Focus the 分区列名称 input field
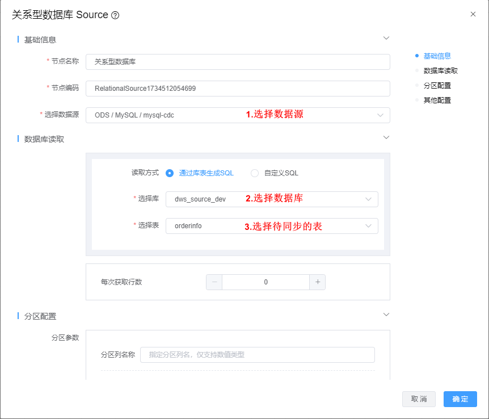The height and width of the screenshot is (419, 489). [257, 355]
